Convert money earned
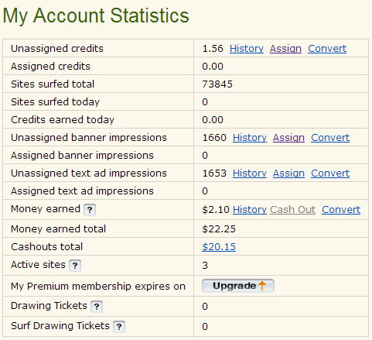Screen dimensions: 372x340 341,210
